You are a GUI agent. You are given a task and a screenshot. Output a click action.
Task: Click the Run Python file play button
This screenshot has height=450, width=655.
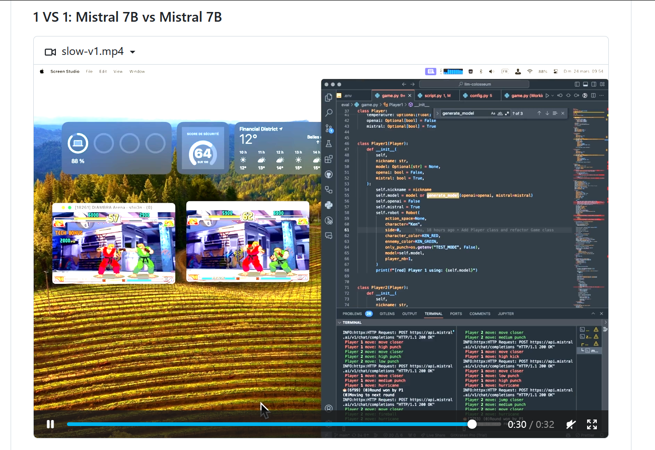547,96
